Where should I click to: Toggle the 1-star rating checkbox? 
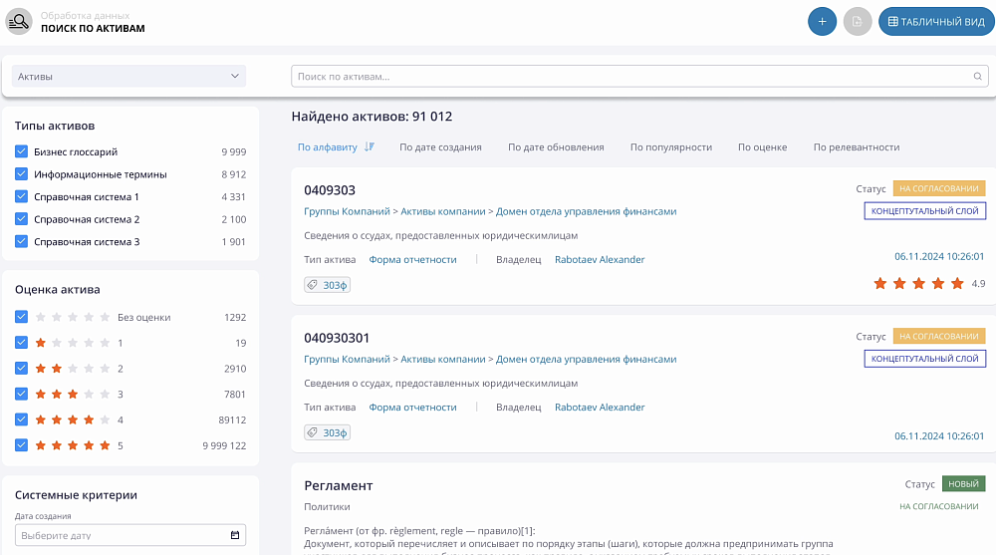[21, 342]
